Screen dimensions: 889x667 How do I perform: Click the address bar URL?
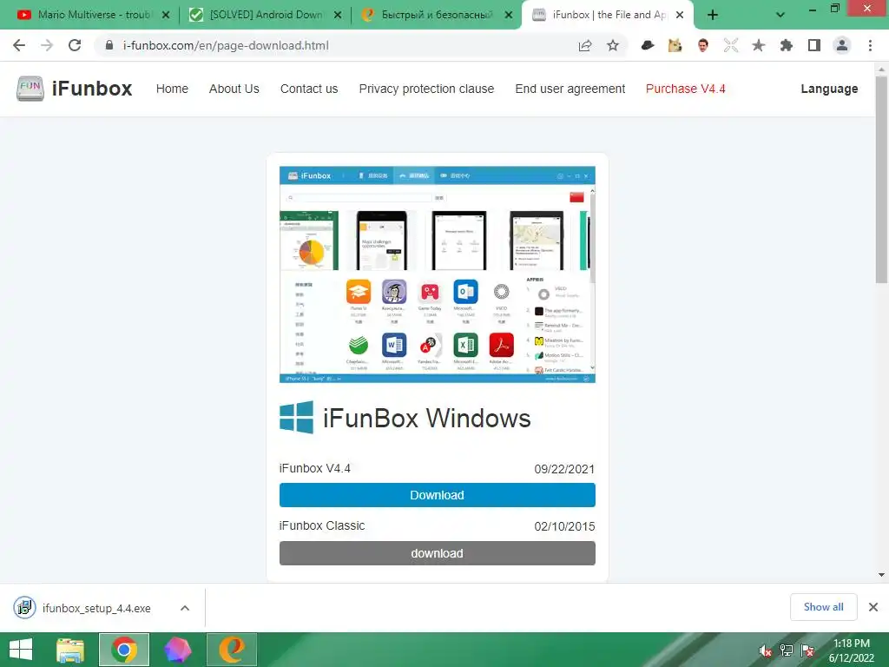(x=226, y=45)
